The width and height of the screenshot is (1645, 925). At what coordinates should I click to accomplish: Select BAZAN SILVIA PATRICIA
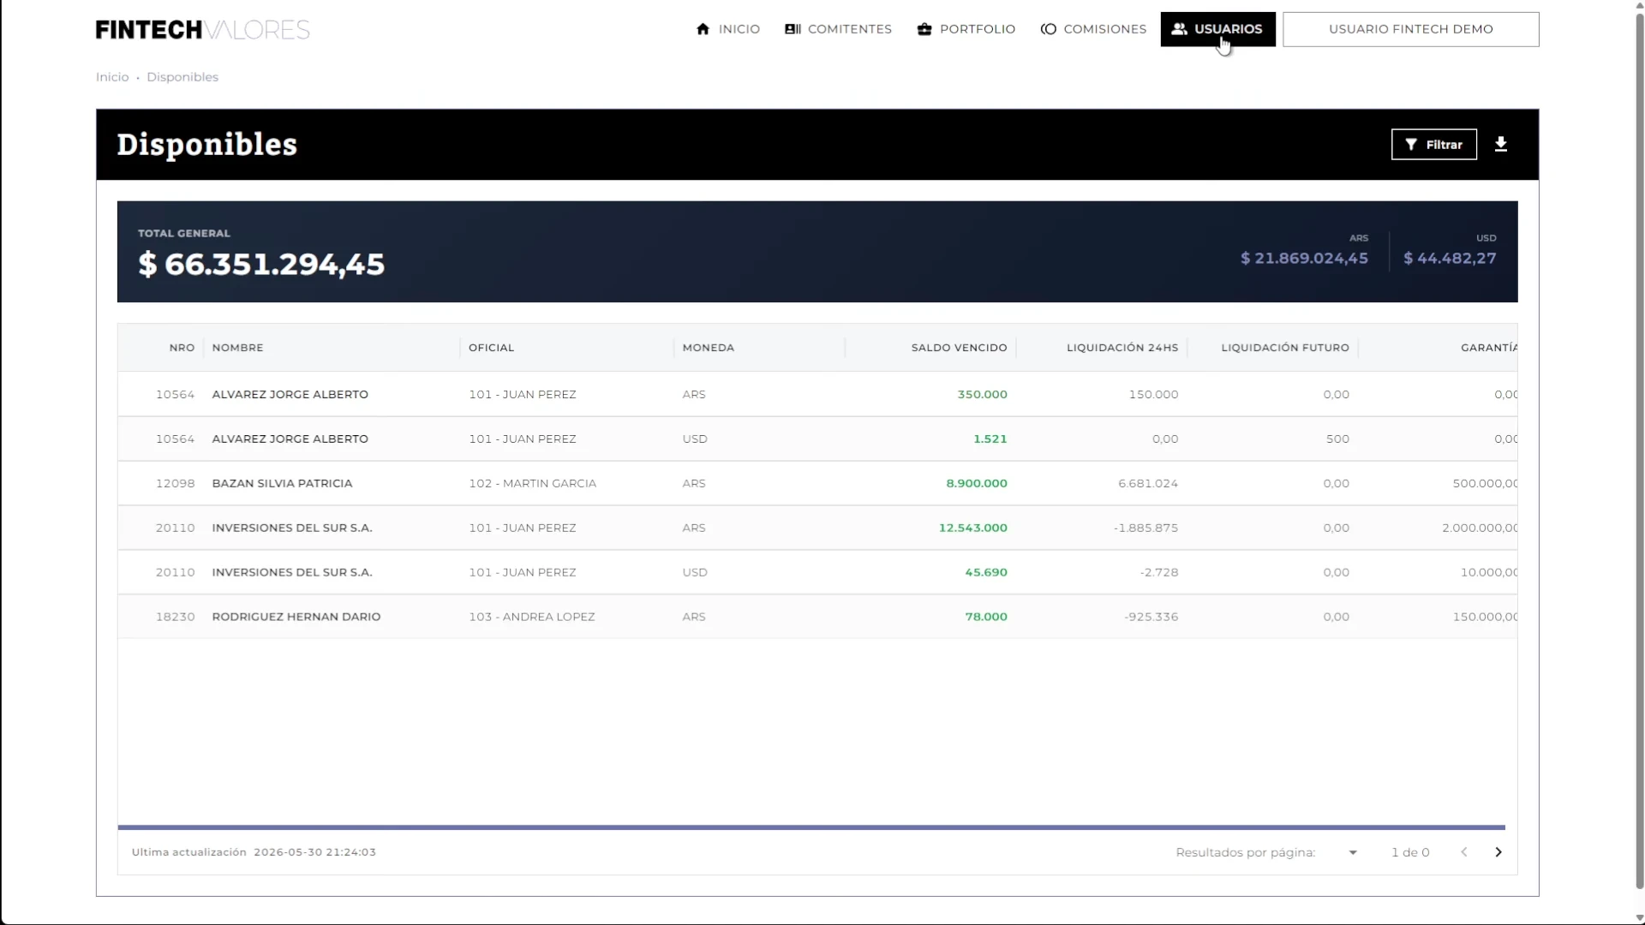point(282,484)
